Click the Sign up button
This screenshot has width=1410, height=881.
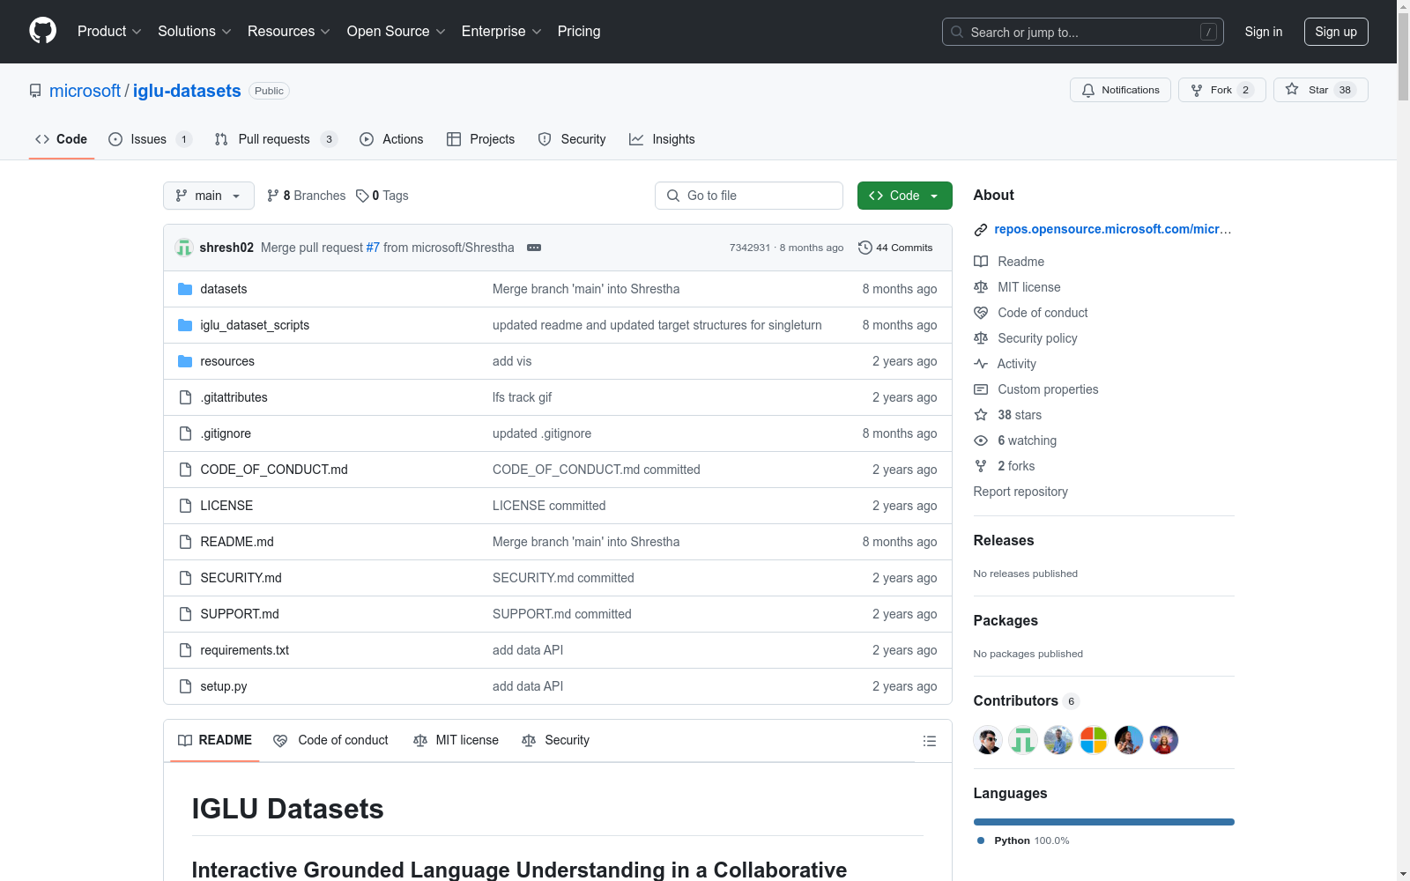click(1336, 32)
